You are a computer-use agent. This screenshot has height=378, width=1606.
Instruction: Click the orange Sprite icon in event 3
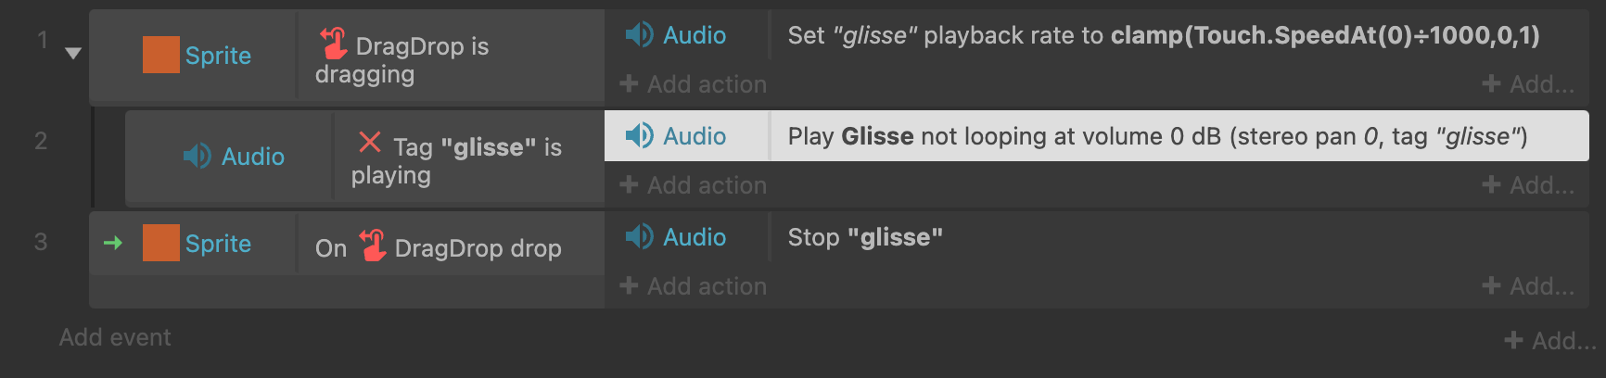(161, 243)
